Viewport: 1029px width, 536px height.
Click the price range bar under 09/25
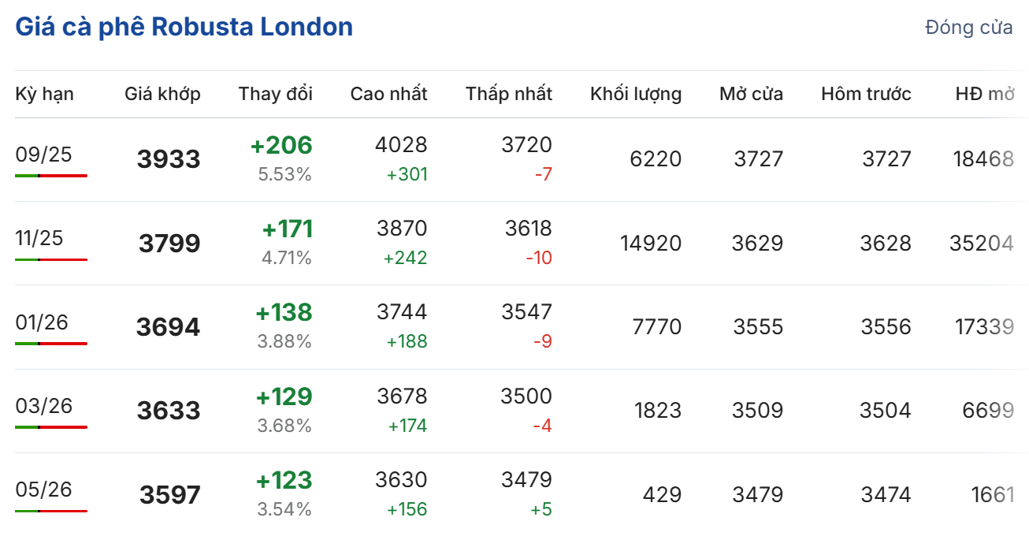coord(51,175)
